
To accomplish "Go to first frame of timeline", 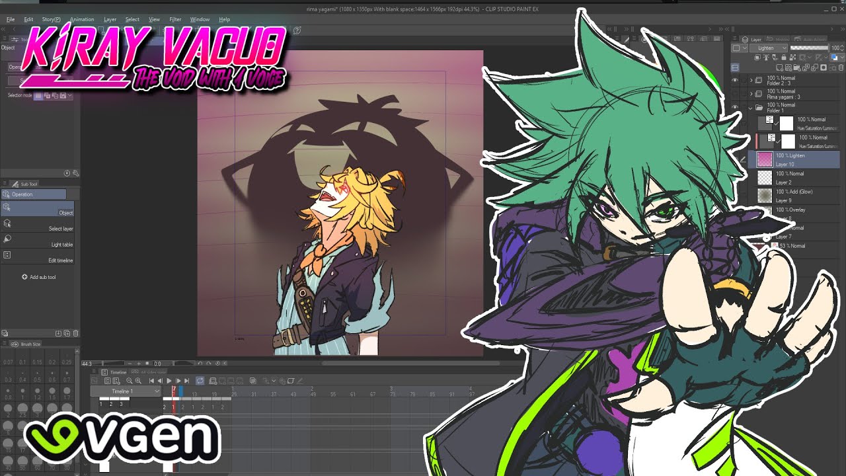I will pyautogui.click(x=151, y=381).
